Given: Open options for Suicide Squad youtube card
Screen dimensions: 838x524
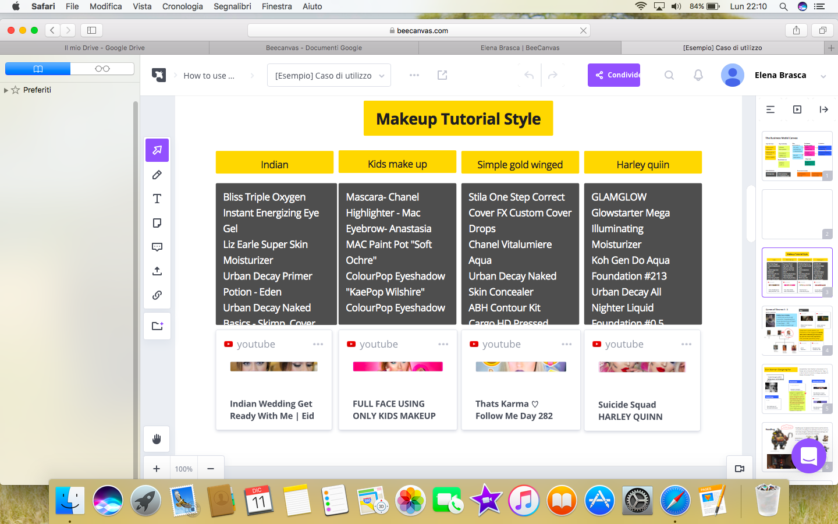Looking at the screenshot, I should (x=686, y=344).
